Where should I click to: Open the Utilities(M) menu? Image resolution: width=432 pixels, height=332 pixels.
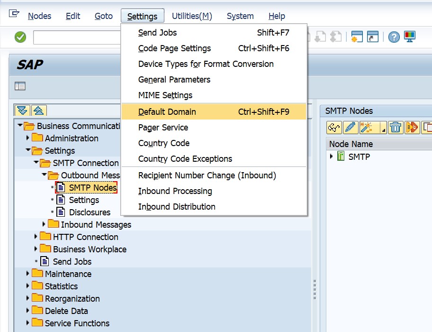(192, 16)
